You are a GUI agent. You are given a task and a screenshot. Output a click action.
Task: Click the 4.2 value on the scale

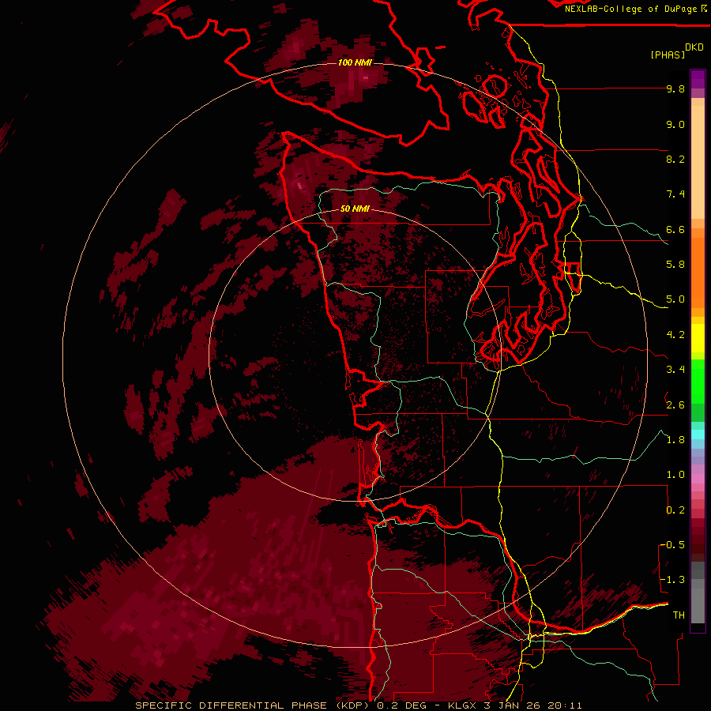[675, 335]
